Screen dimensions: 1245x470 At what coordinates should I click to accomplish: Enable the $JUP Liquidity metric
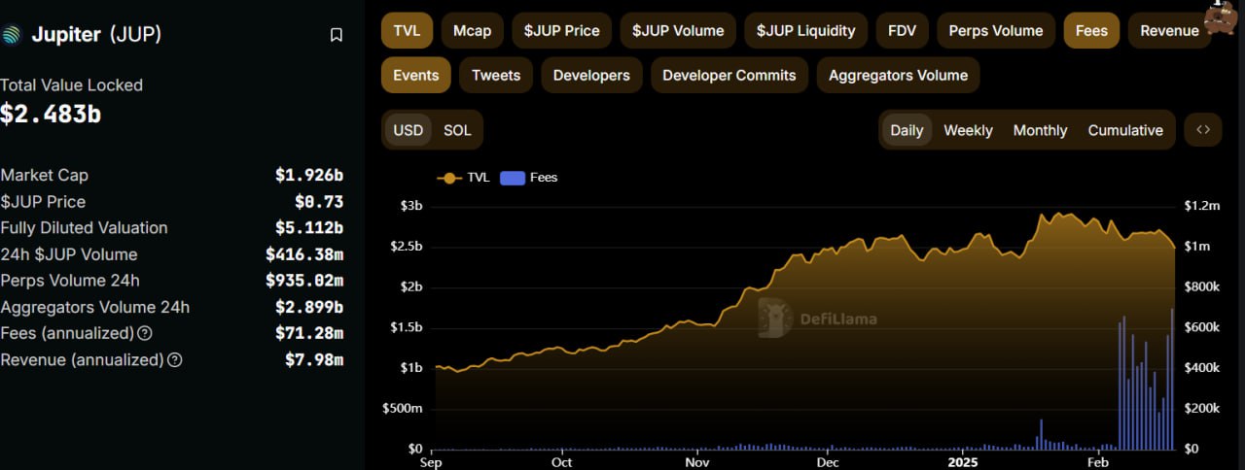[805, 30]
